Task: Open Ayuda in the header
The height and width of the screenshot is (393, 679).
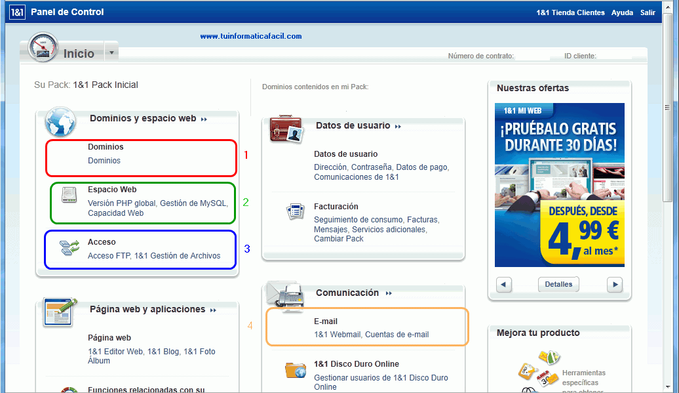Action: point(622,12)
